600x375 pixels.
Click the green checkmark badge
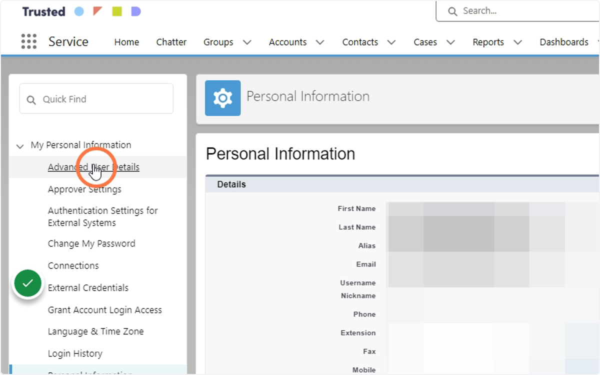(x=27, y=283)
